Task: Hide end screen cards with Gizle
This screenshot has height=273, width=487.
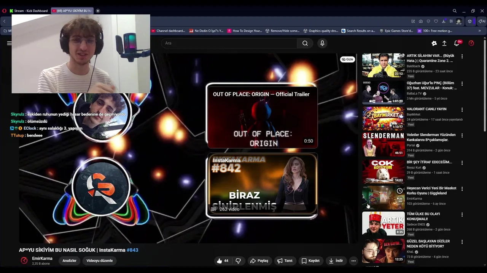Action: pyautogui.click(x=347, y=59)
